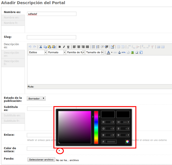Viewport: 172px width, 165px height.
Task: Click the Paste from Word icon
Action: 54,47
